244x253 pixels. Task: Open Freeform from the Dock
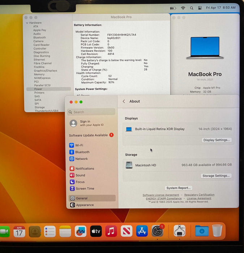(81, 231)
